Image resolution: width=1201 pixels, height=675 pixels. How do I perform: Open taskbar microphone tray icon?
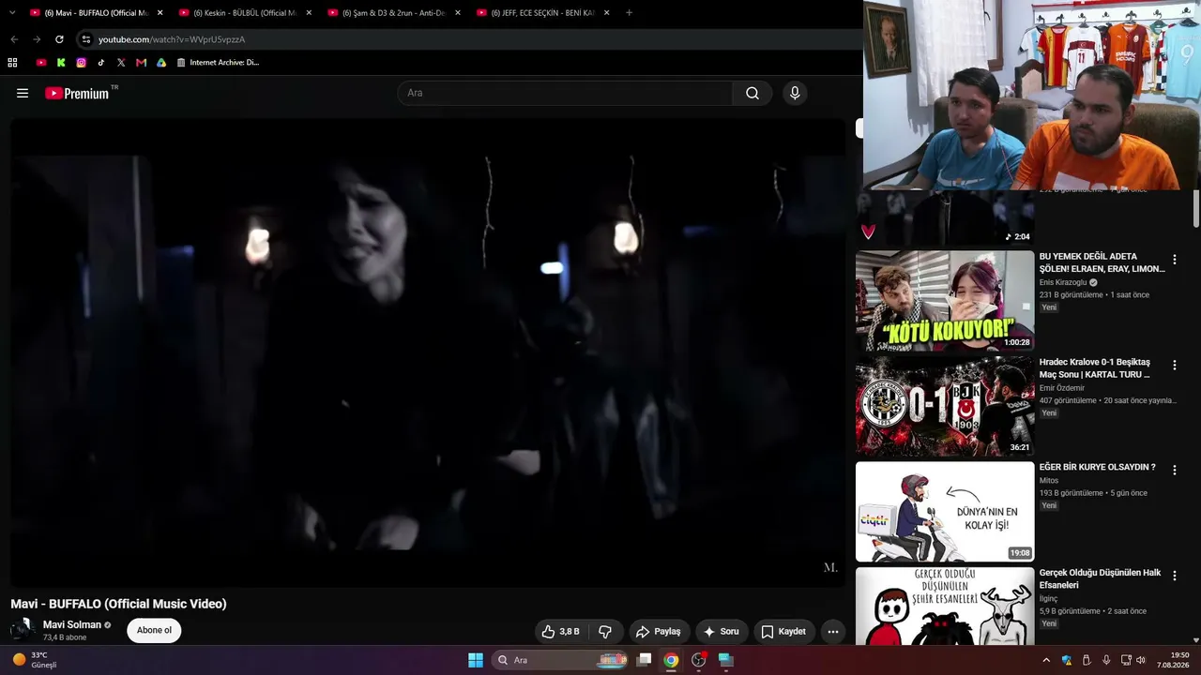coord(1106,660)
